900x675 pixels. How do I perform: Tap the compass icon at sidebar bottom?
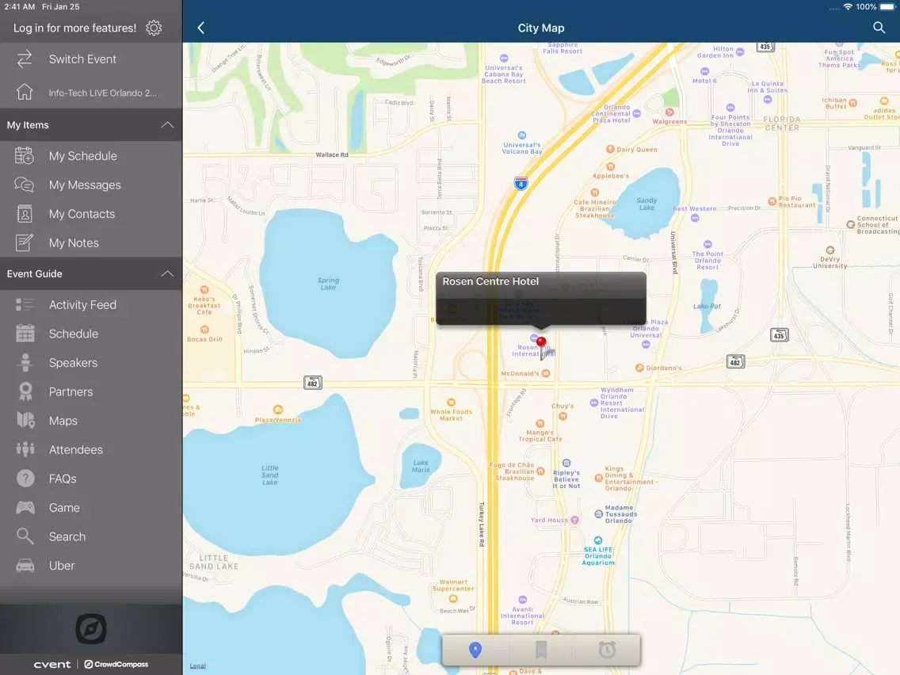pyautogui.click(x=91, y=629)
